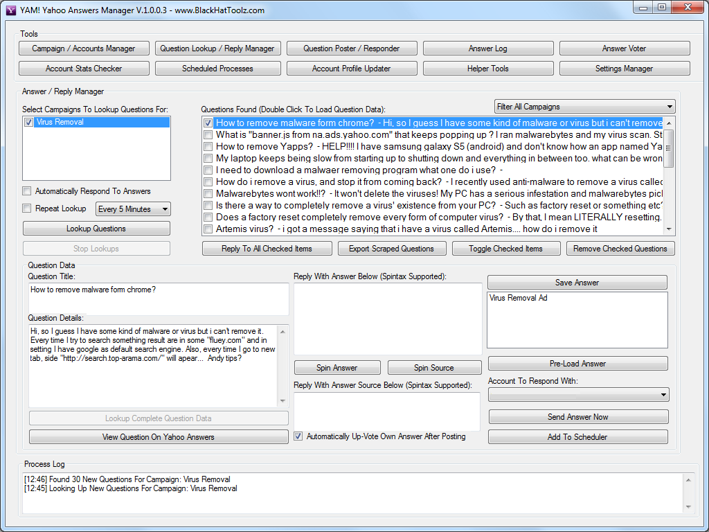Check the factory reset question checkbox

[208, 217]
